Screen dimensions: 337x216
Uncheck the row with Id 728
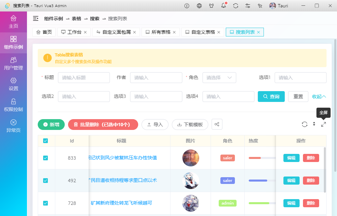[45, 203]
